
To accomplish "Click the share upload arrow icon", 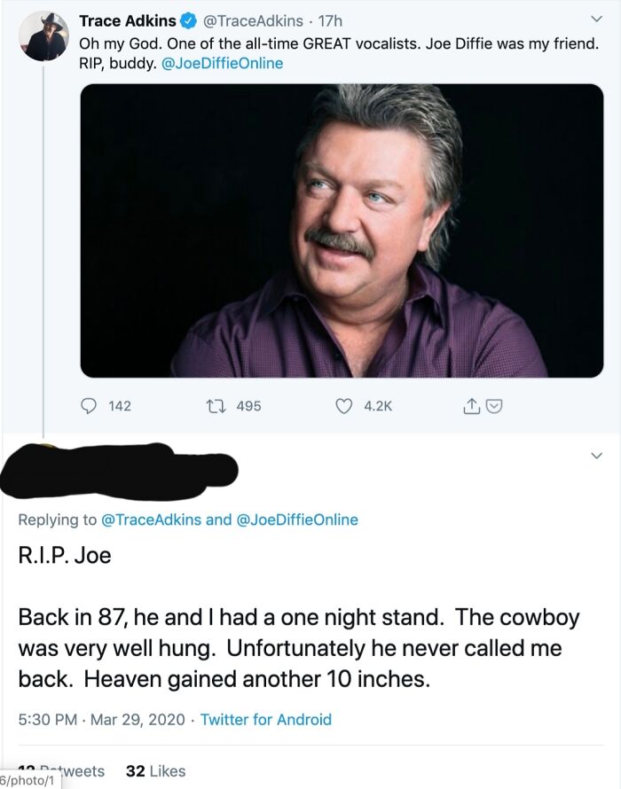I will 471,405.
